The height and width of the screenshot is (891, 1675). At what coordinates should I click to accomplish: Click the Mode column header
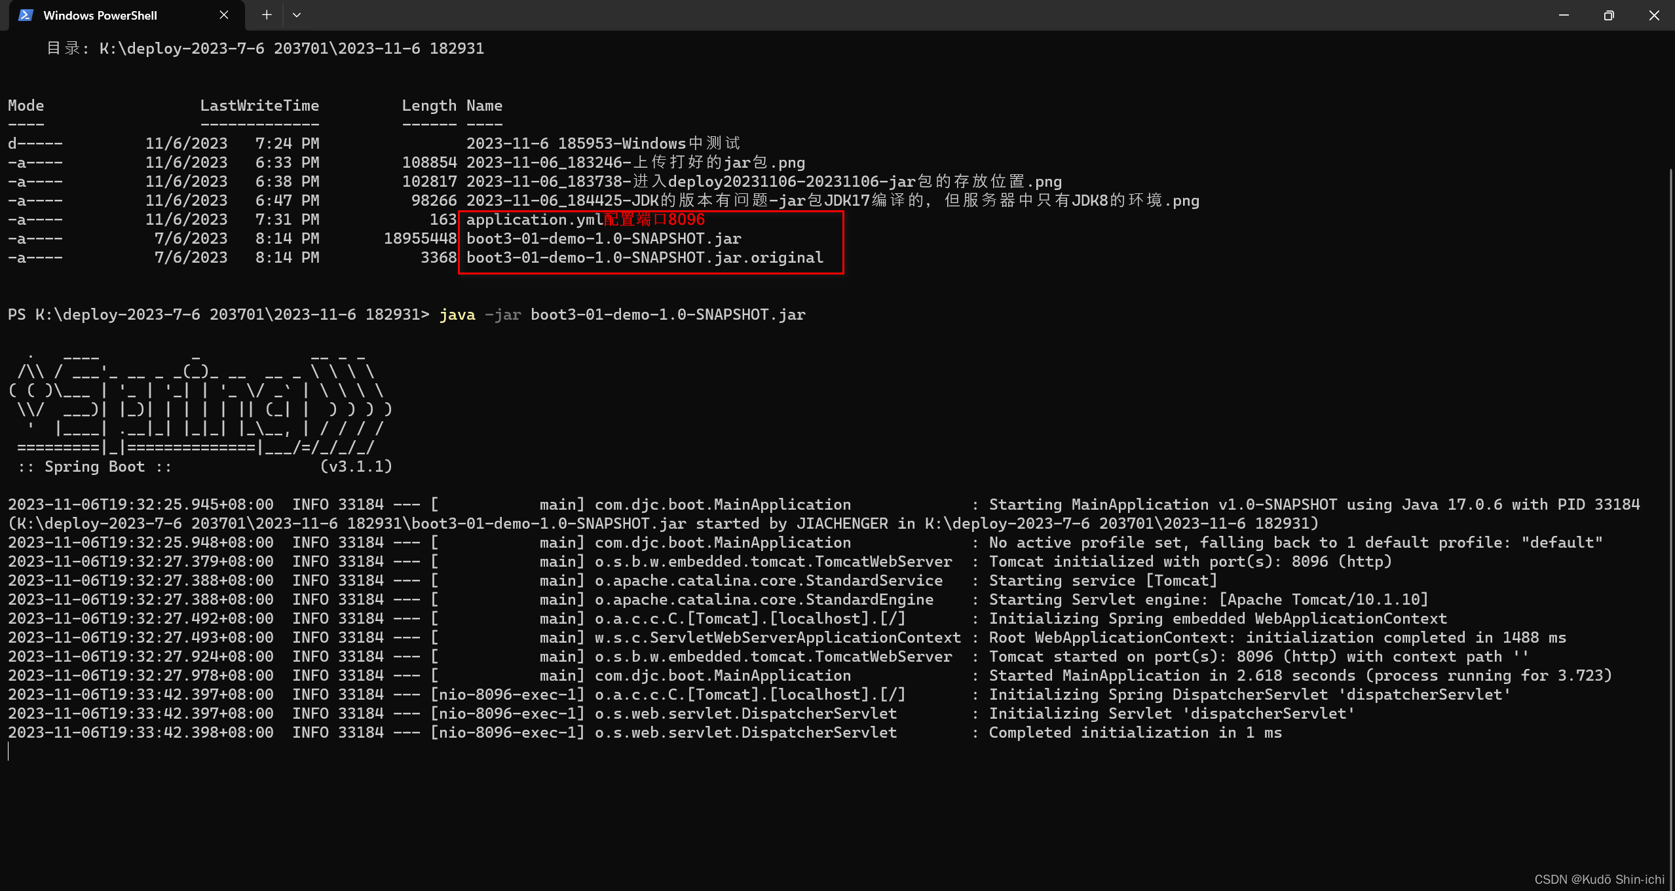click(26, 105)
